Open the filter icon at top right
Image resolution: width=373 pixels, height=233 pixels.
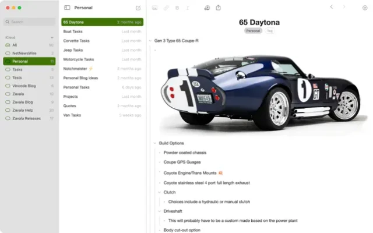[x=365, y=8]
